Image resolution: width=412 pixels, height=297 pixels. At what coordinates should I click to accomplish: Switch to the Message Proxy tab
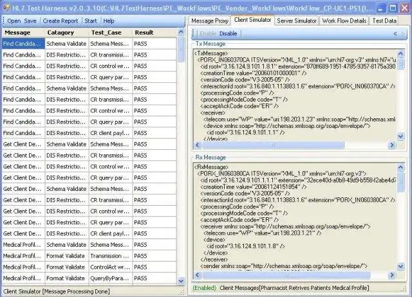[210, 21]
